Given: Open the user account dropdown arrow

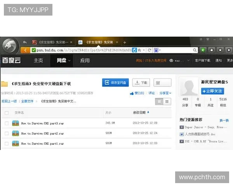Looking at the screenshot, I should pos(188,60).
